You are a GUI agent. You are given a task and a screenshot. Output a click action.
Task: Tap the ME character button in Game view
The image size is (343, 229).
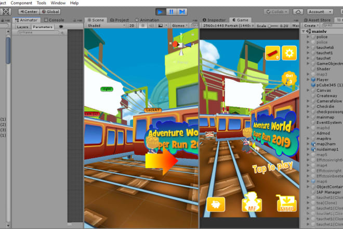[252, 202]
